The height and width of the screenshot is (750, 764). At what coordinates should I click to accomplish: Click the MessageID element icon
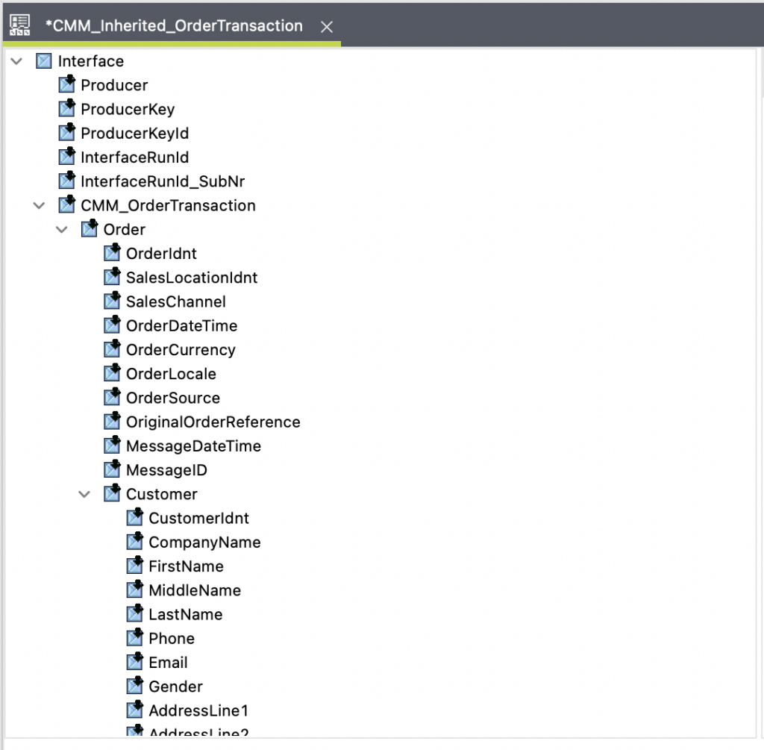[112, 469]
